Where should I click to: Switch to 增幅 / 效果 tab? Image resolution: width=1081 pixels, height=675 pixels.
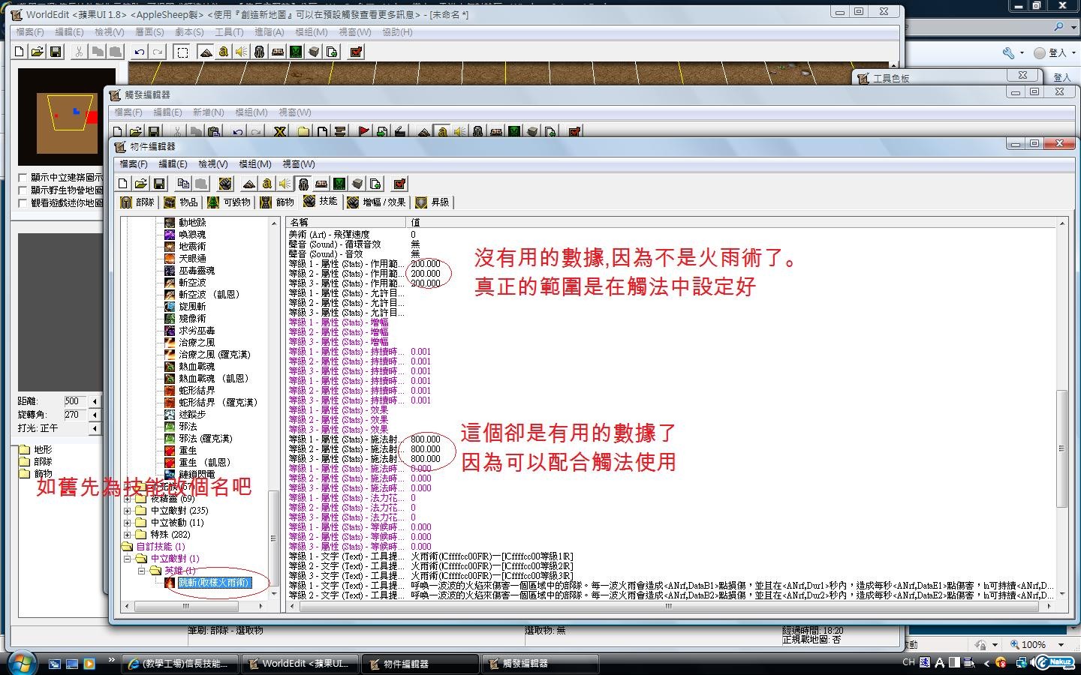tap(376, 202)
